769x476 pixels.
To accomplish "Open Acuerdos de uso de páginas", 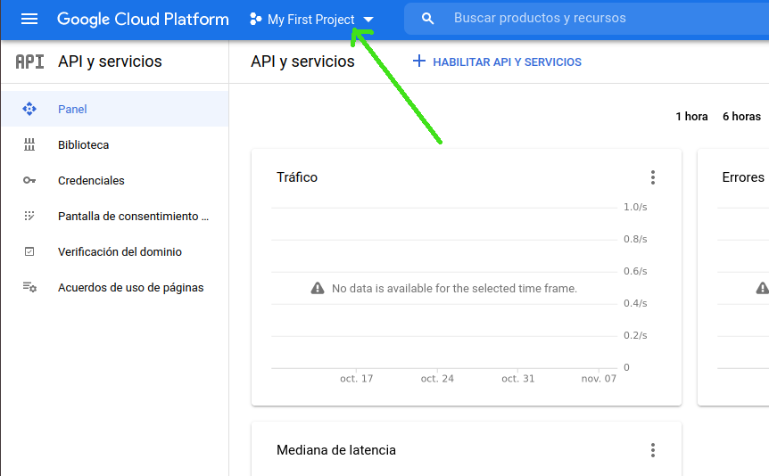I will 115,287.
